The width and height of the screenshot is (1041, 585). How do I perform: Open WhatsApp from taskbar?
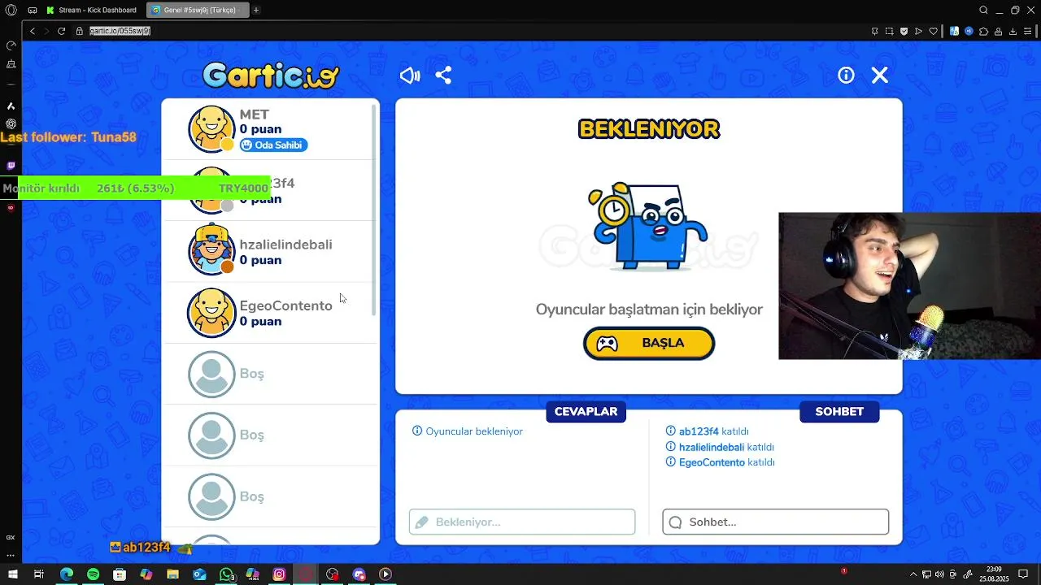[x=226, y=574]
